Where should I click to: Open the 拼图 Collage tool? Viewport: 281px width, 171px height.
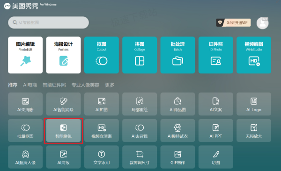pyautogui.click(x=140, y=55)
